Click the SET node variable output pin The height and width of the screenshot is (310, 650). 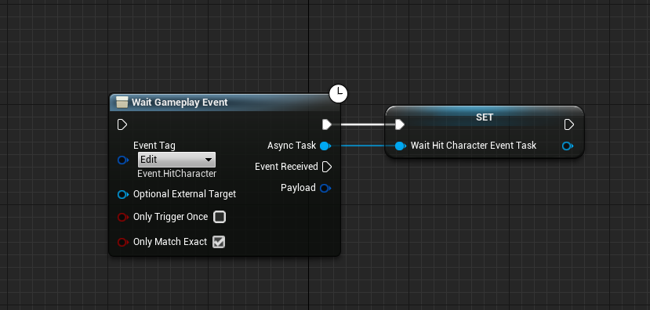coord(568,146)
